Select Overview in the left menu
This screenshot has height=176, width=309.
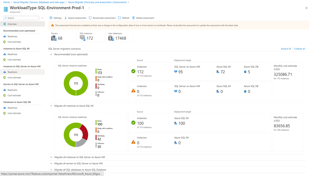coord(23,24)
